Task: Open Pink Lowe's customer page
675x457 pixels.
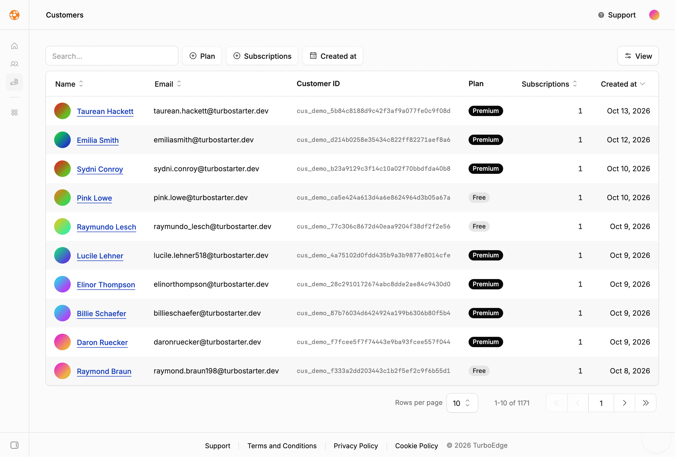Action: pos(94,198)
